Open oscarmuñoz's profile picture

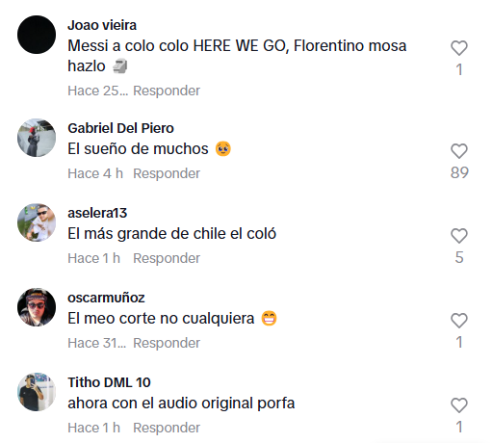click(37, 307)
